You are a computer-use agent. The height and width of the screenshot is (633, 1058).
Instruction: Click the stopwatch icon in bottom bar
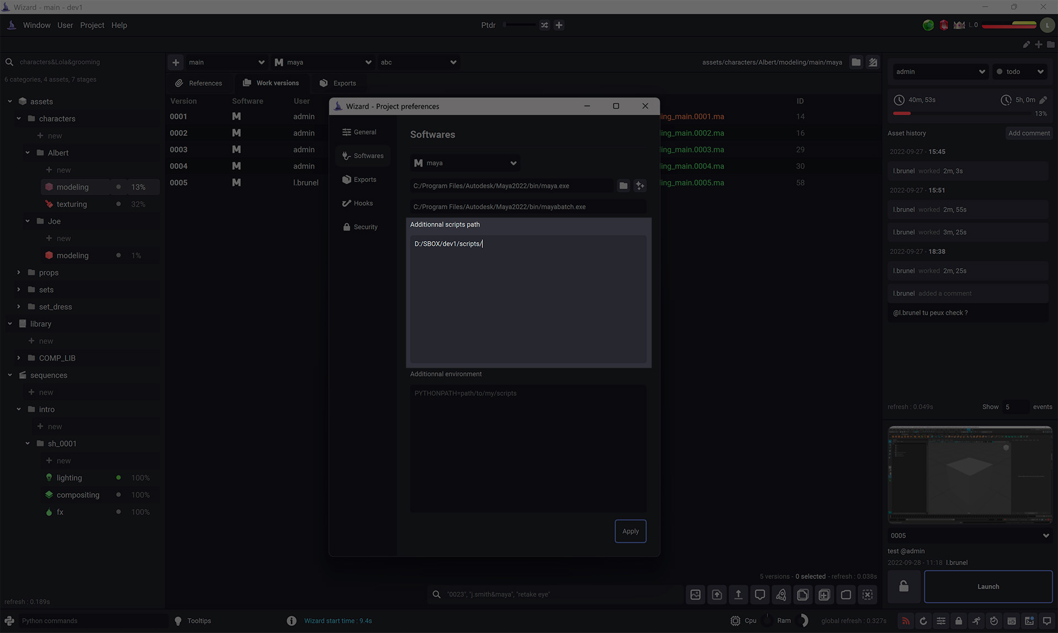point(994,621)
